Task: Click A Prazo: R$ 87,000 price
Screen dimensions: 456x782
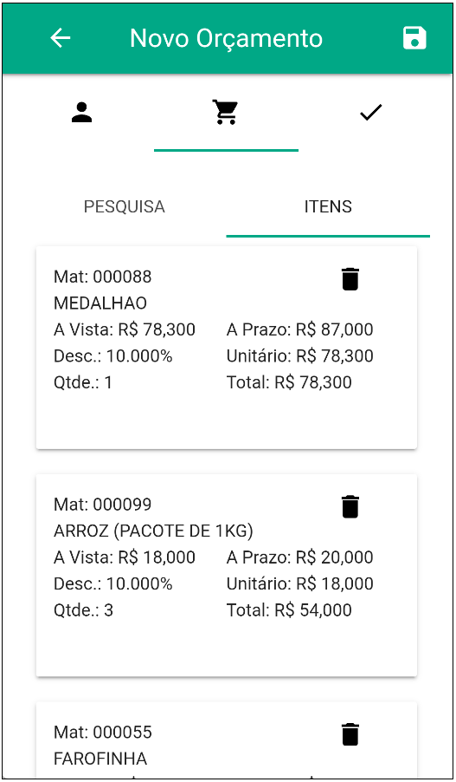Action: tap(299, 329)
